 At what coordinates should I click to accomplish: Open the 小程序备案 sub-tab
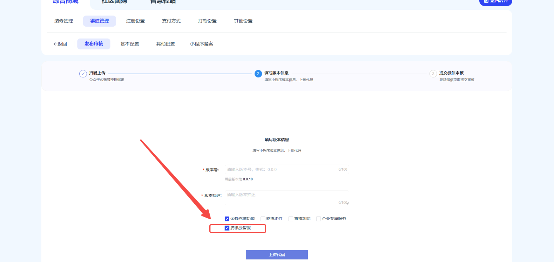[201, 44]
